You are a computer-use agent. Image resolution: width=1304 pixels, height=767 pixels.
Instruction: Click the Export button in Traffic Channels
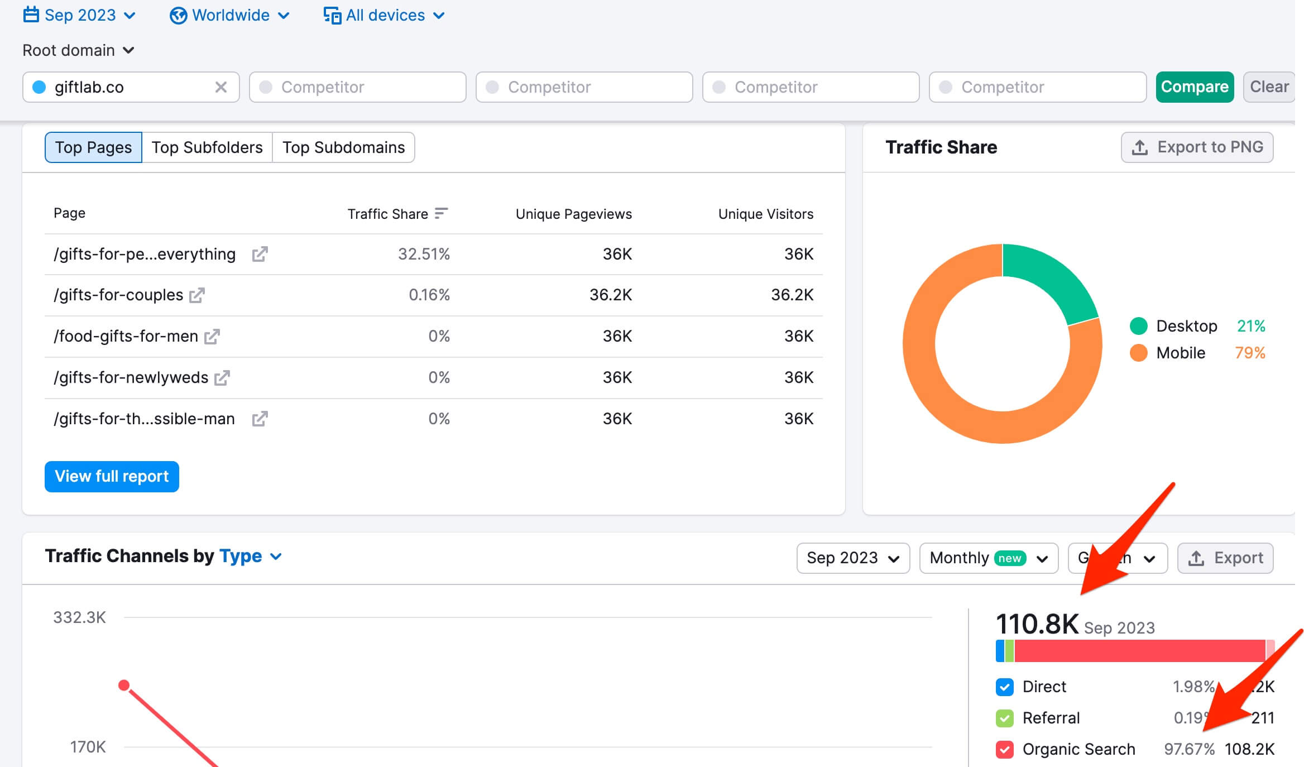[x=1225, y=558]
